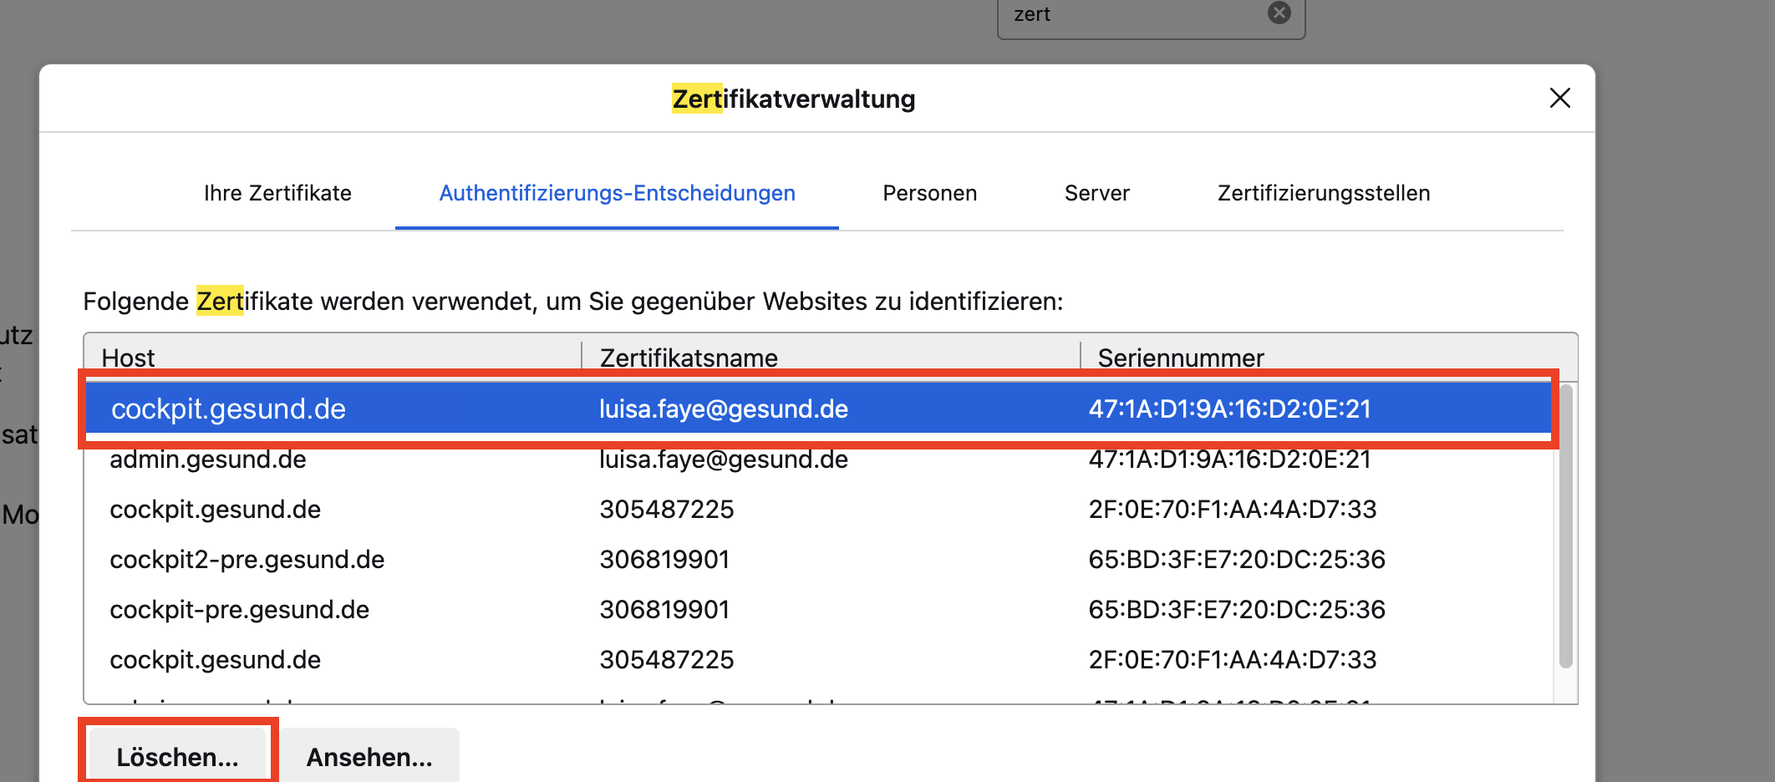The width and height of the screenshot is (1775, 782).
Task: Select the highlighted cockpit.gesund.de luisa.faye row
Action: click(x=819, y=409)
